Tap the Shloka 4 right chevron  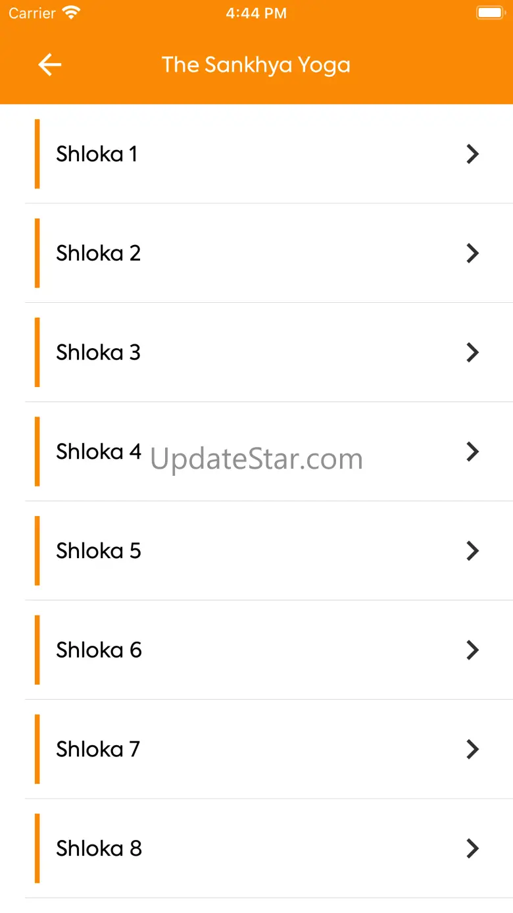[x=472, y=452]
